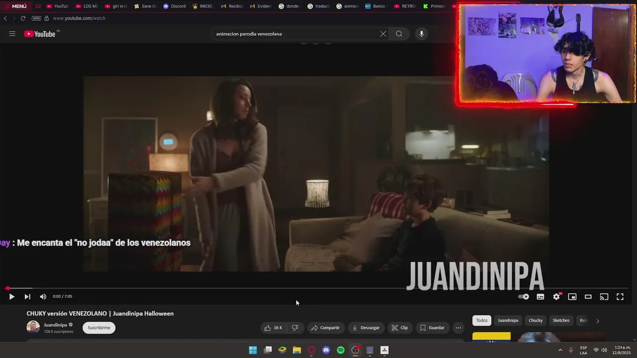
Task: Toggle the autoplay switch in the player
Action: point(524,297)
